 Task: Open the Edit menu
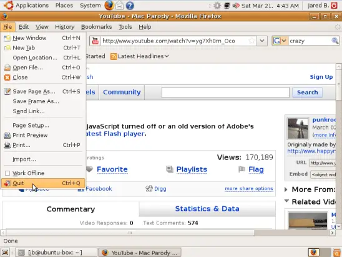coord(24,27)
